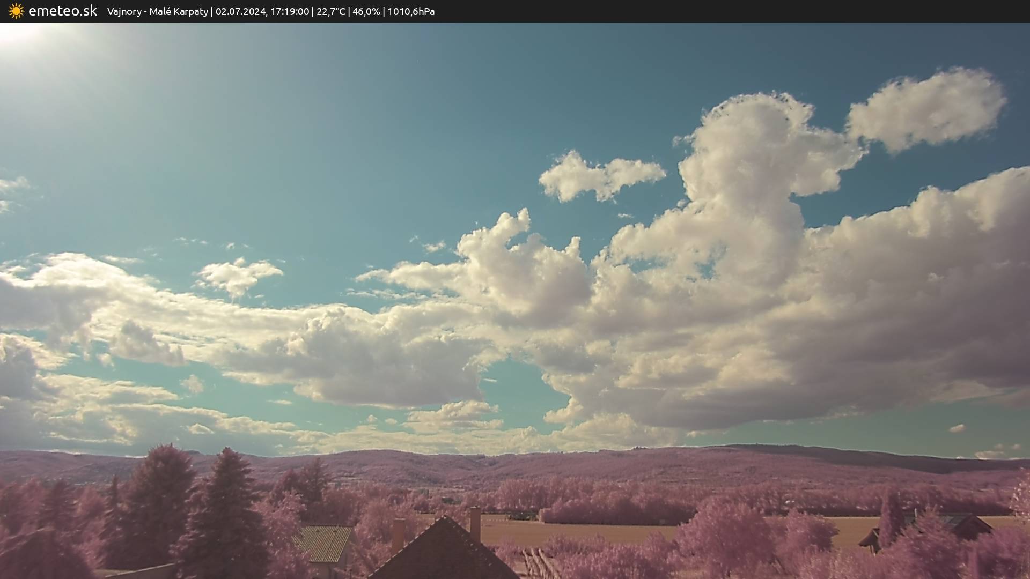Click the pressure value 1010,6hPa
This screenshot has width=1030, height=579.
tap(411, 11)
